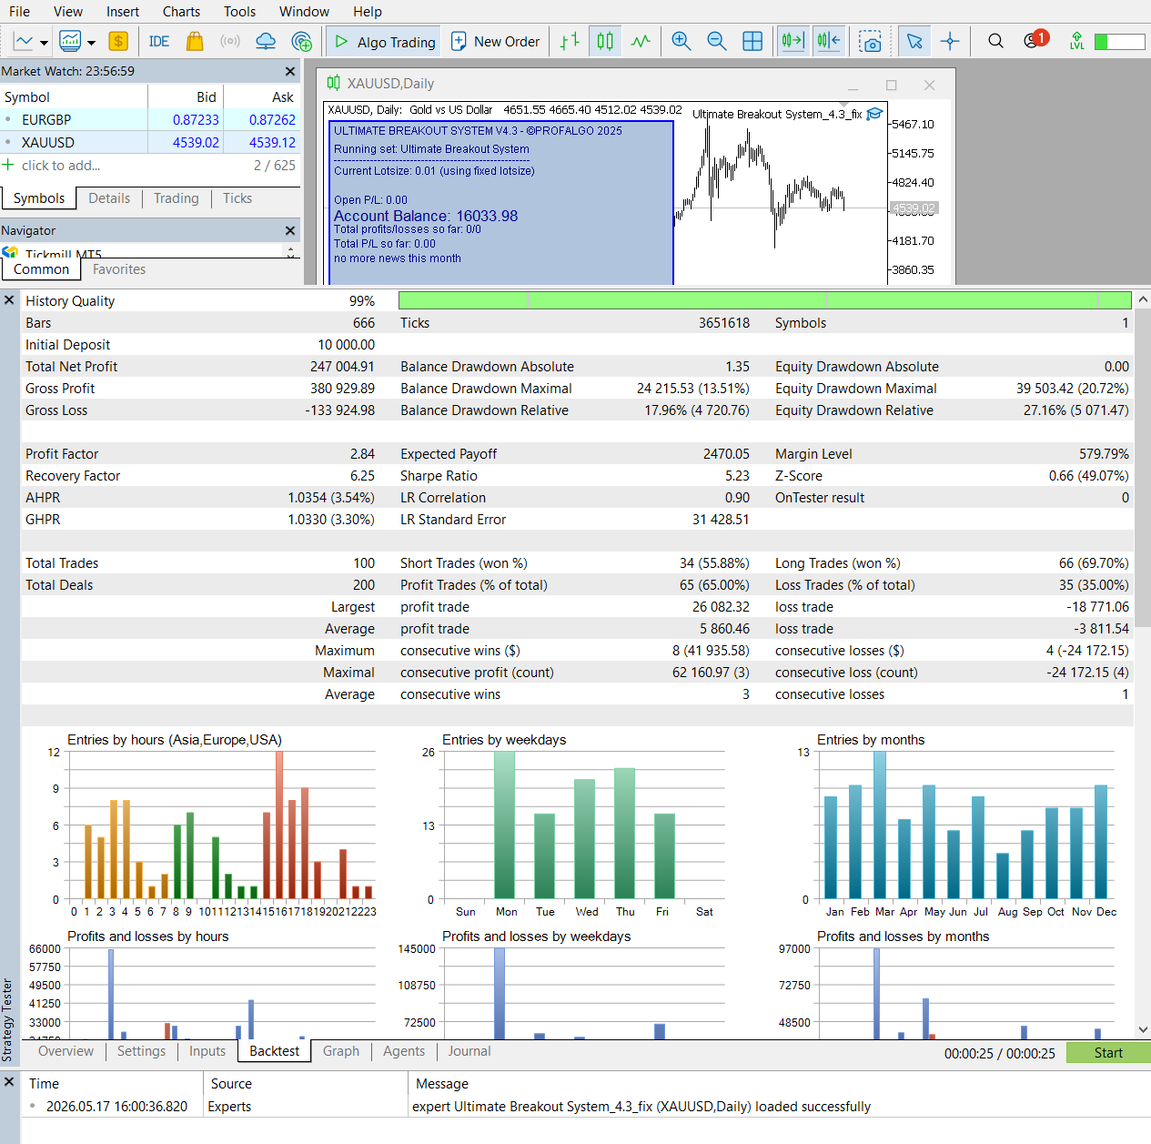The width and height of the screenshot is (1151, 1144).
Task: Close the Market Watch panel
Action: pyautogui.click(x=290, y=72)
